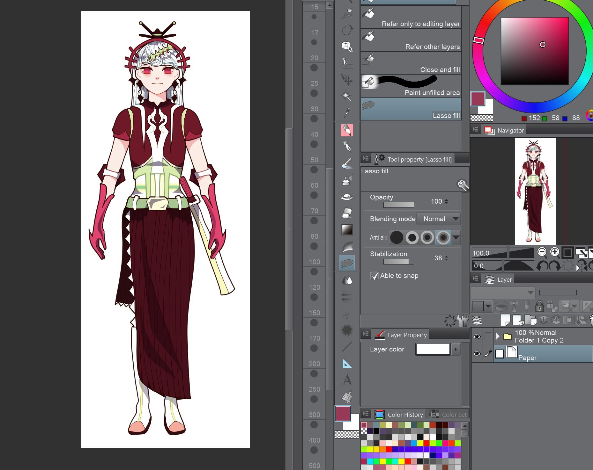Screen dimensions: 593x470
Task: Click the zoom in magnifier in Navigator
Action: [x=555, y=252]
